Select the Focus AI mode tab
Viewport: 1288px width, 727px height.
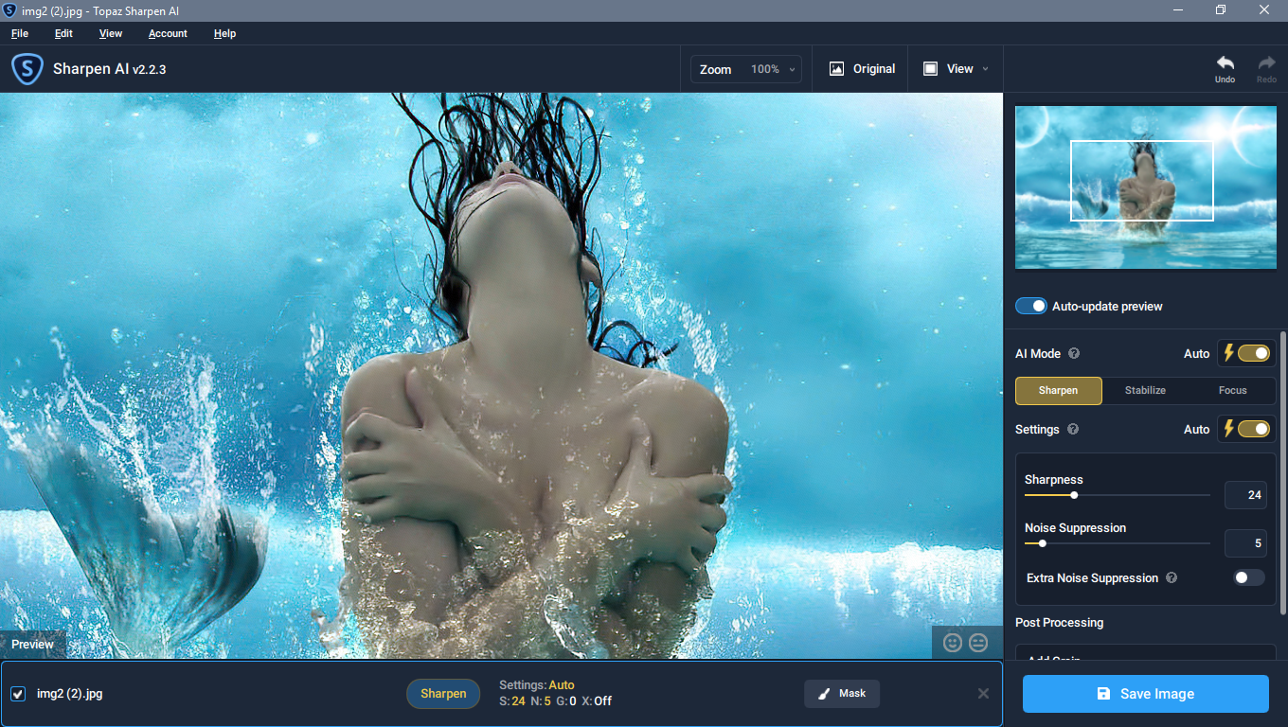tap(1232, 390)
